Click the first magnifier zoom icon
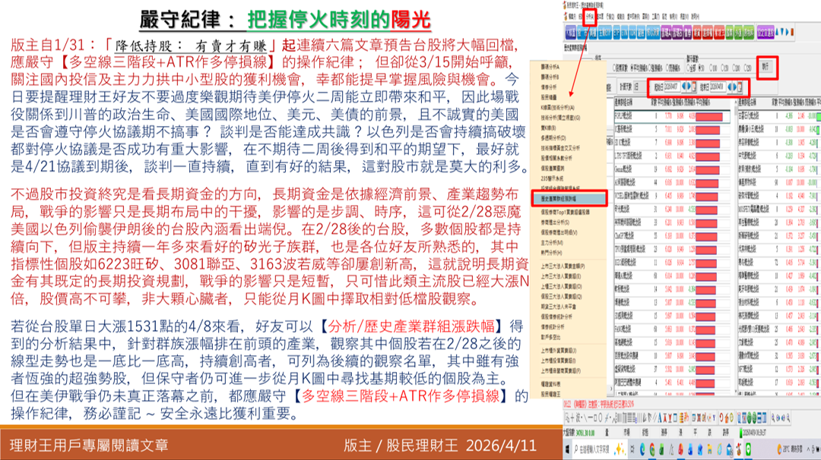The width and height of the screenshot is (821, 460). point(773,418)
